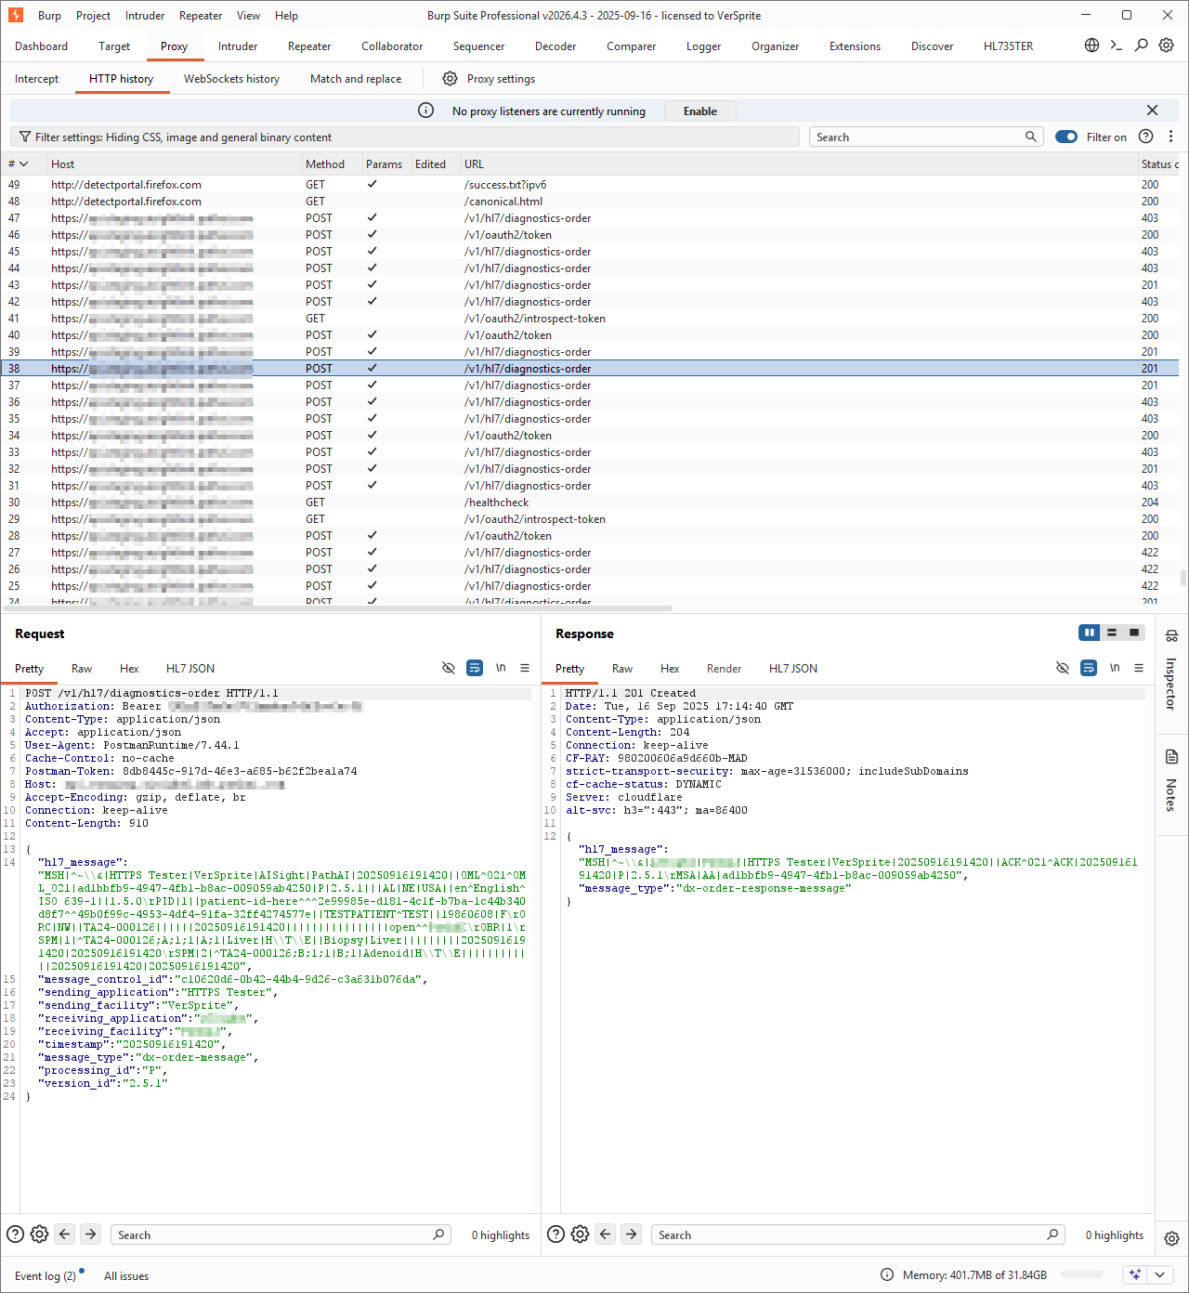Open the Inspector side panel
This screenshot has height=1293, width=1189.
point(1171,673)
